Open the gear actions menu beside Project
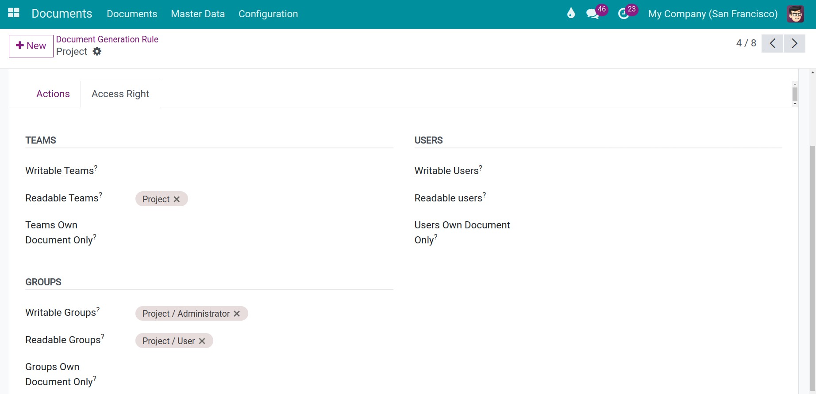Viewport: 816px width, 394px height. 97,51
